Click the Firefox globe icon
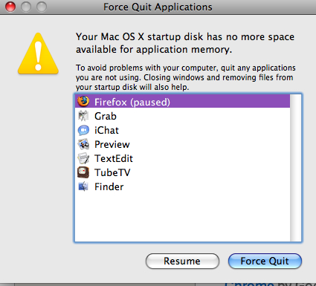This screenshot has height=286, width=316. pos(83,101)
